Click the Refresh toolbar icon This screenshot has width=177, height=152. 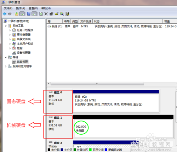tap(41, 14)
